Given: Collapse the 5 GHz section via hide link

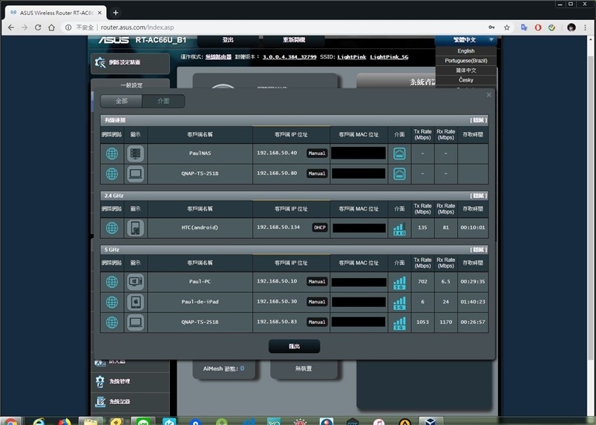Looking at the screenshot, I should 479,249.
